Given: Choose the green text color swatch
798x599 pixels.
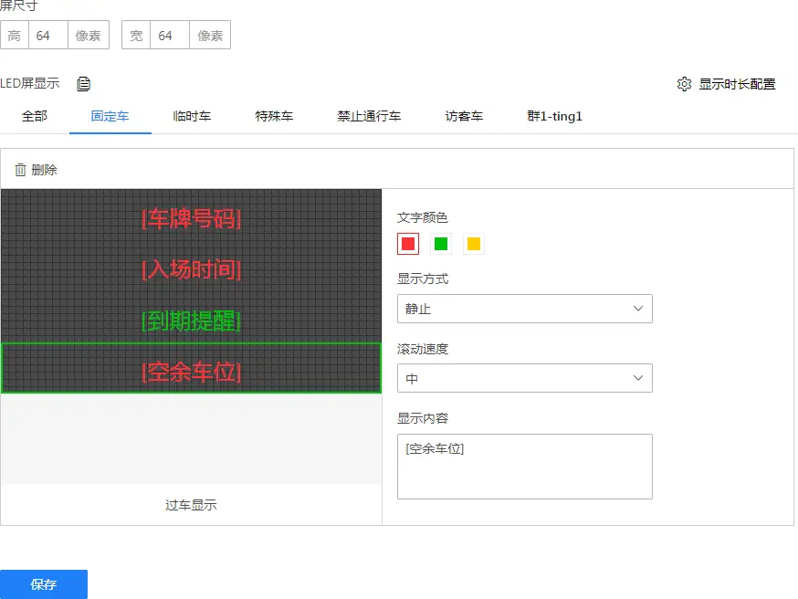Looking at the screenshot, I should (x=441, y=244).
